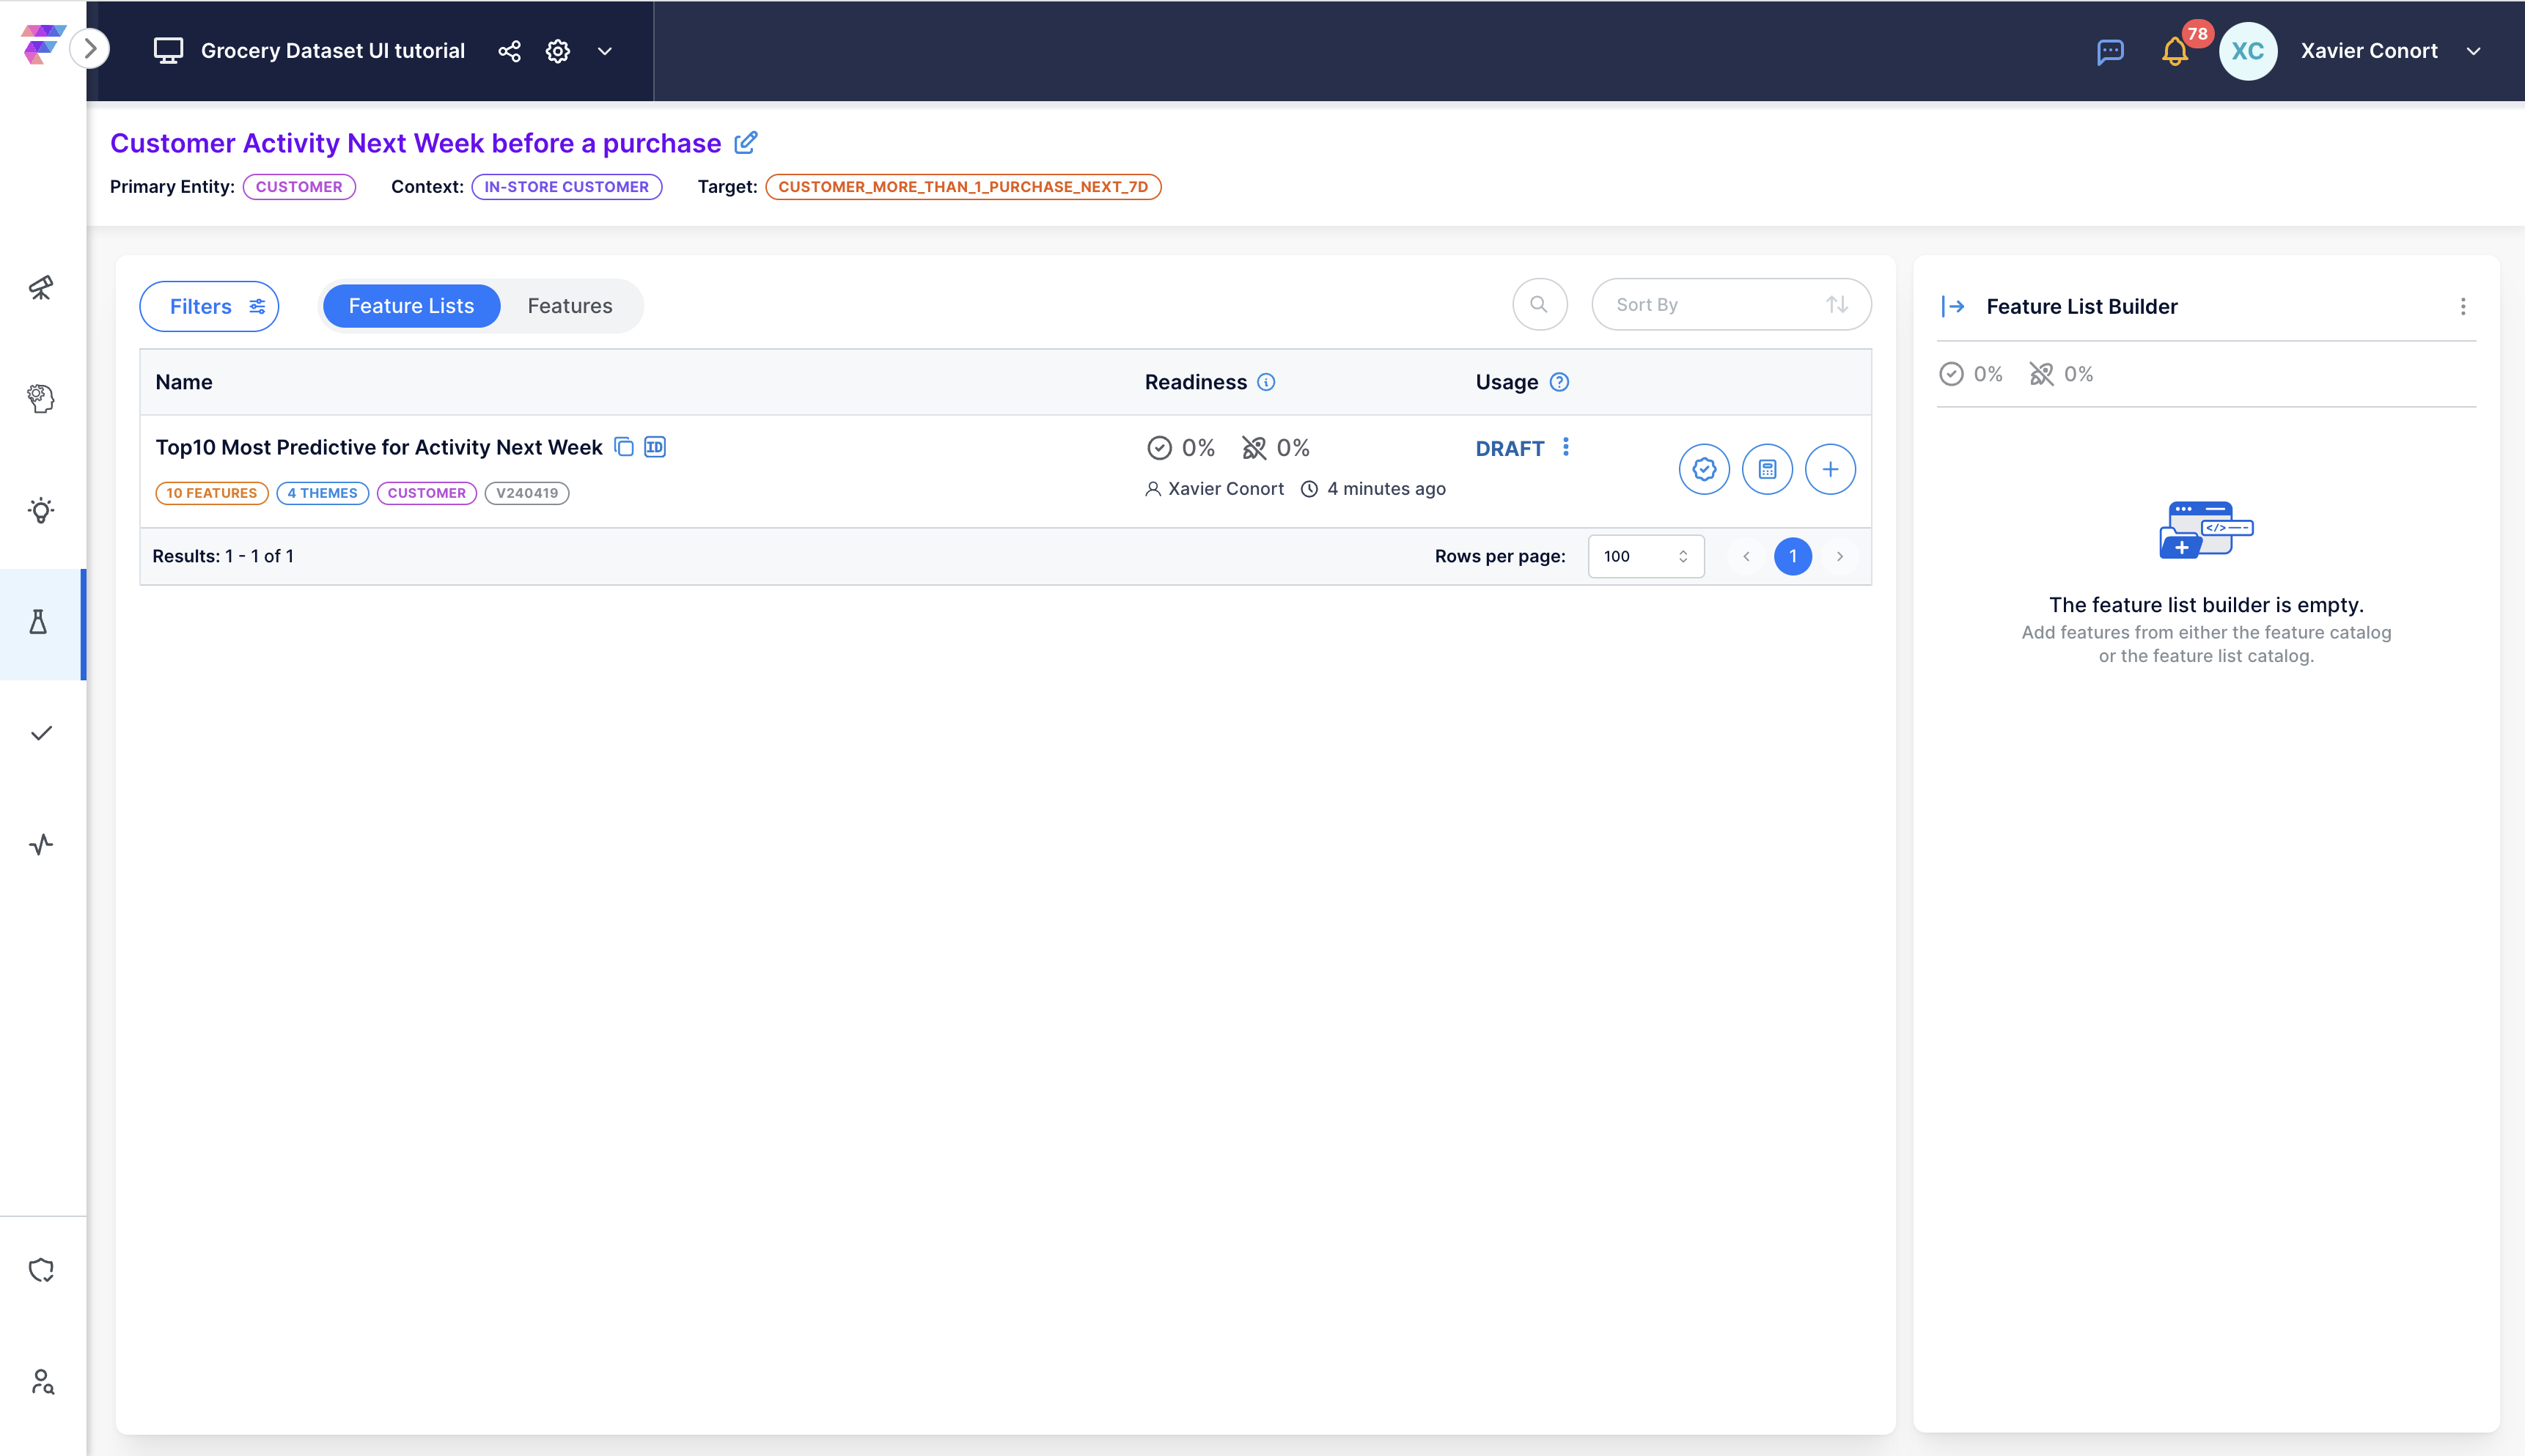The image size is (2525, 1456).
Task: Toggle sort direction arrows icon
Action: 1837,304
